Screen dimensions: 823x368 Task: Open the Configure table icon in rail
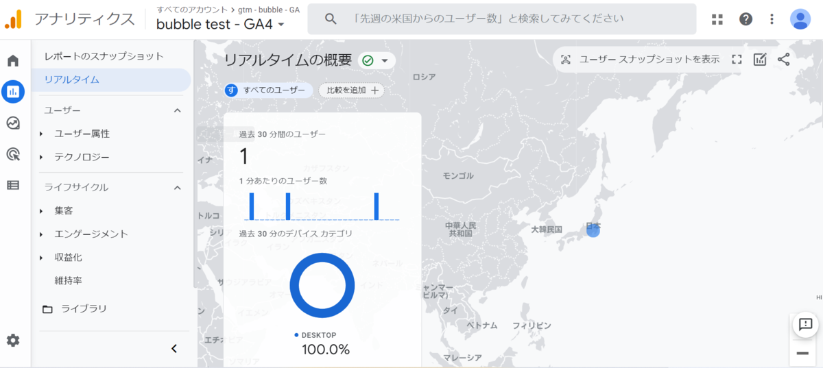(x=13, y=185)
